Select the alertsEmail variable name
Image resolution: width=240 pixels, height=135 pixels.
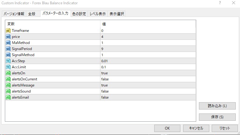coord(20,97)
